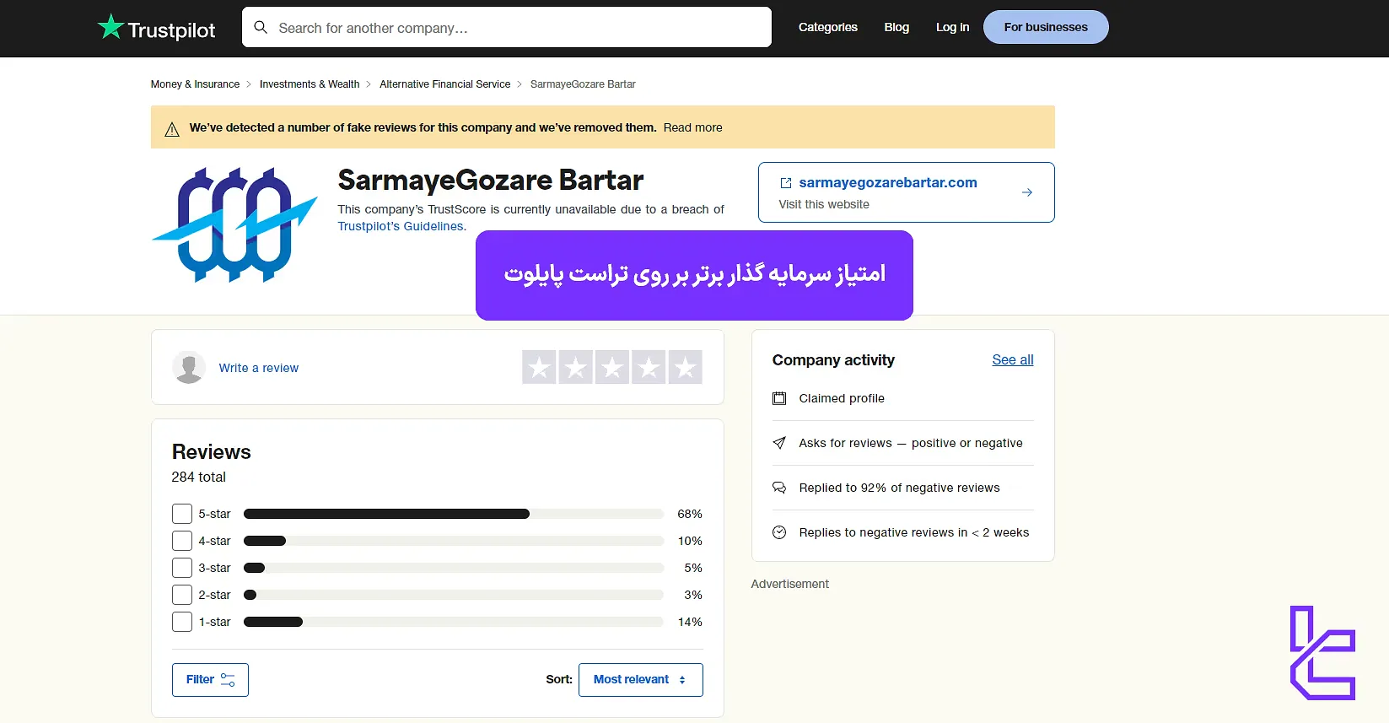1389x723 pixels.
Task: Click the Advertisement label
Action: [x=790, y=584]
